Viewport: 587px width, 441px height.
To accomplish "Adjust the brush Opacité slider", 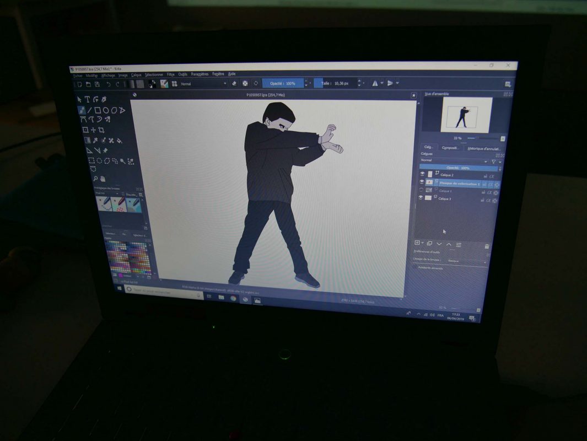I will click(x=282, y=83).
